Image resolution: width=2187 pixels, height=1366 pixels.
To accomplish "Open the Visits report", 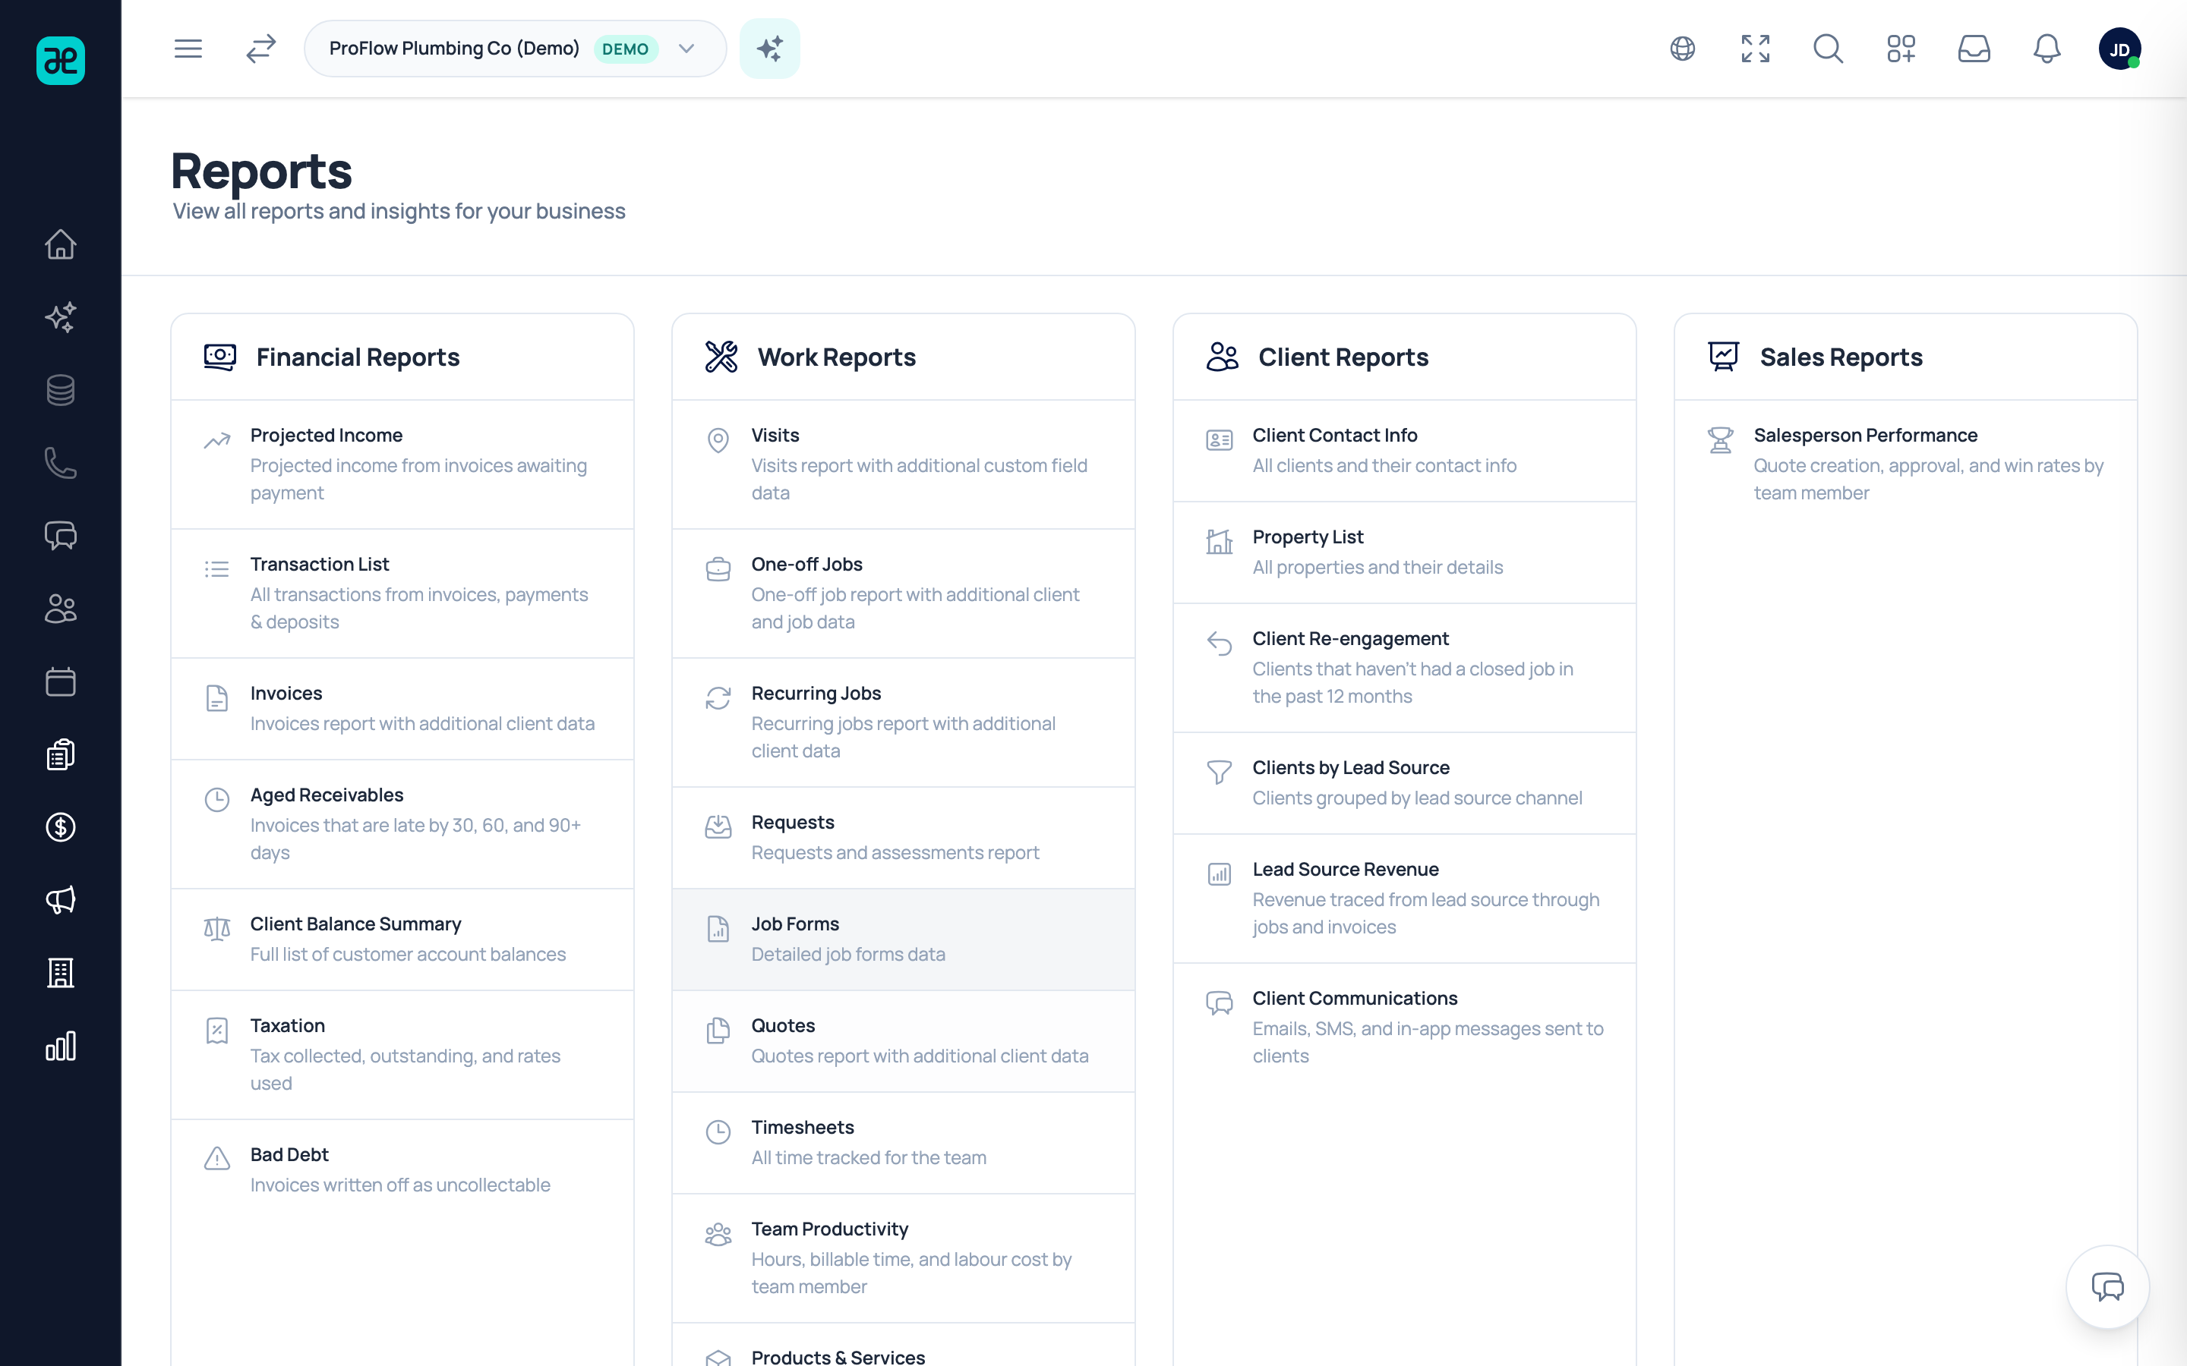I will tap(904, 464).
